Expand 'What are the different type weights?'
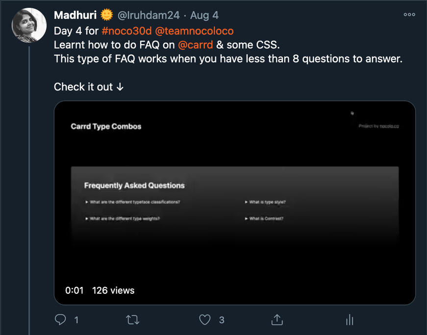Image resolution: width=427 pixels, height=335 pixels. [x=122, y=219]
